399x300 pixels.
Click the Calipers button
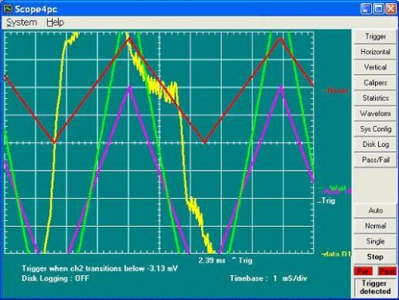point(375,83)
